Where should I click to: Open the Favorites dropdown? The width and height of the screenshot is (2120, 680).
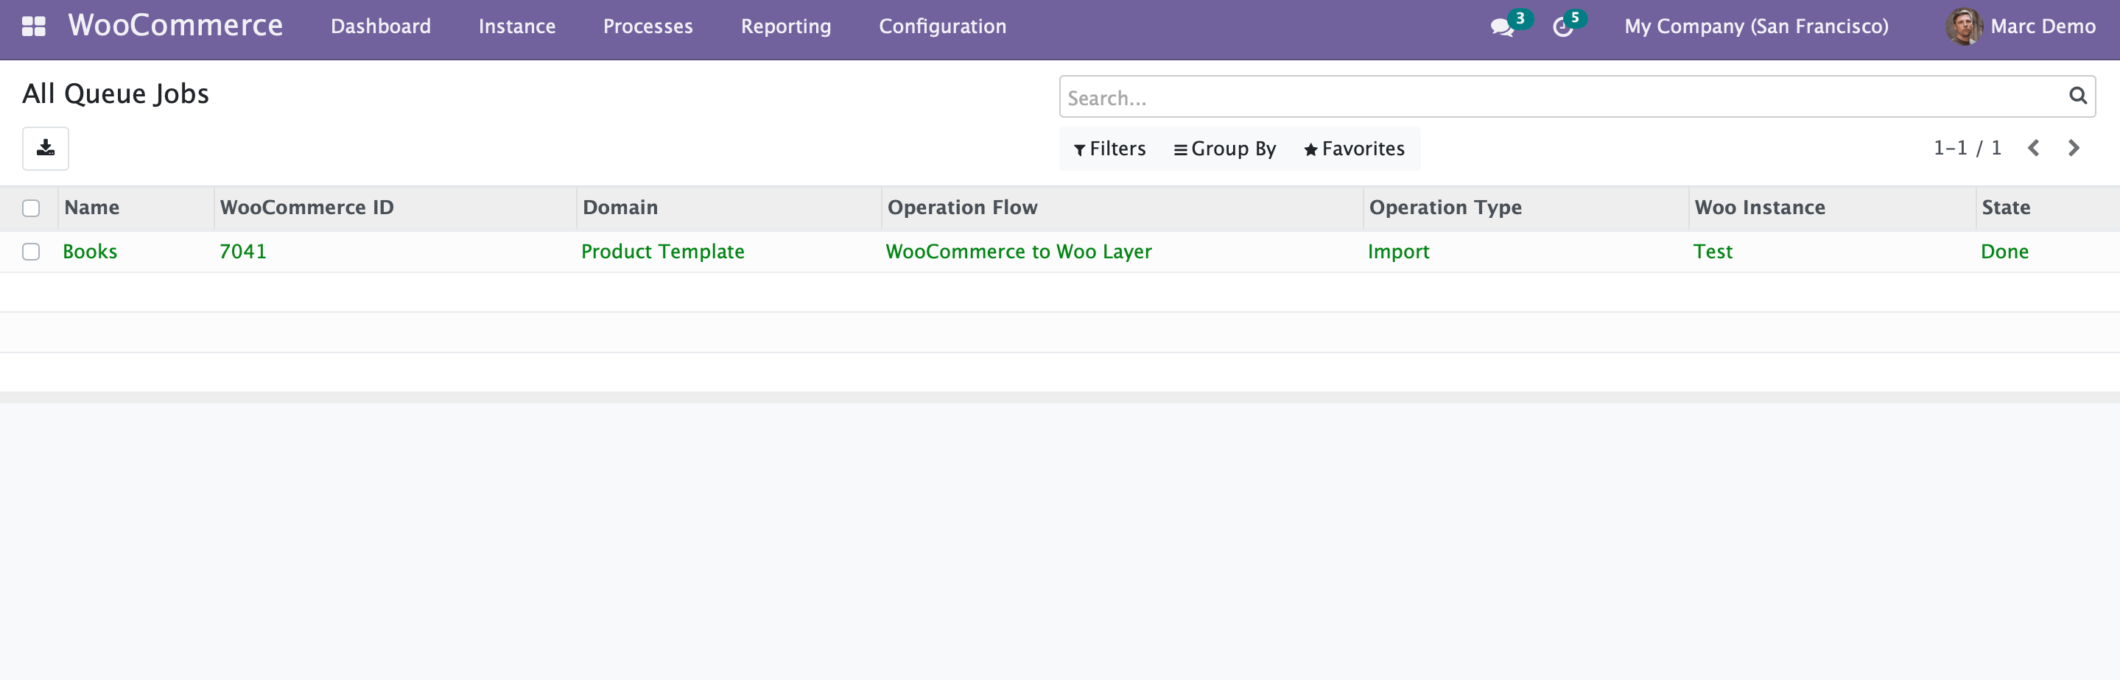1355,149
